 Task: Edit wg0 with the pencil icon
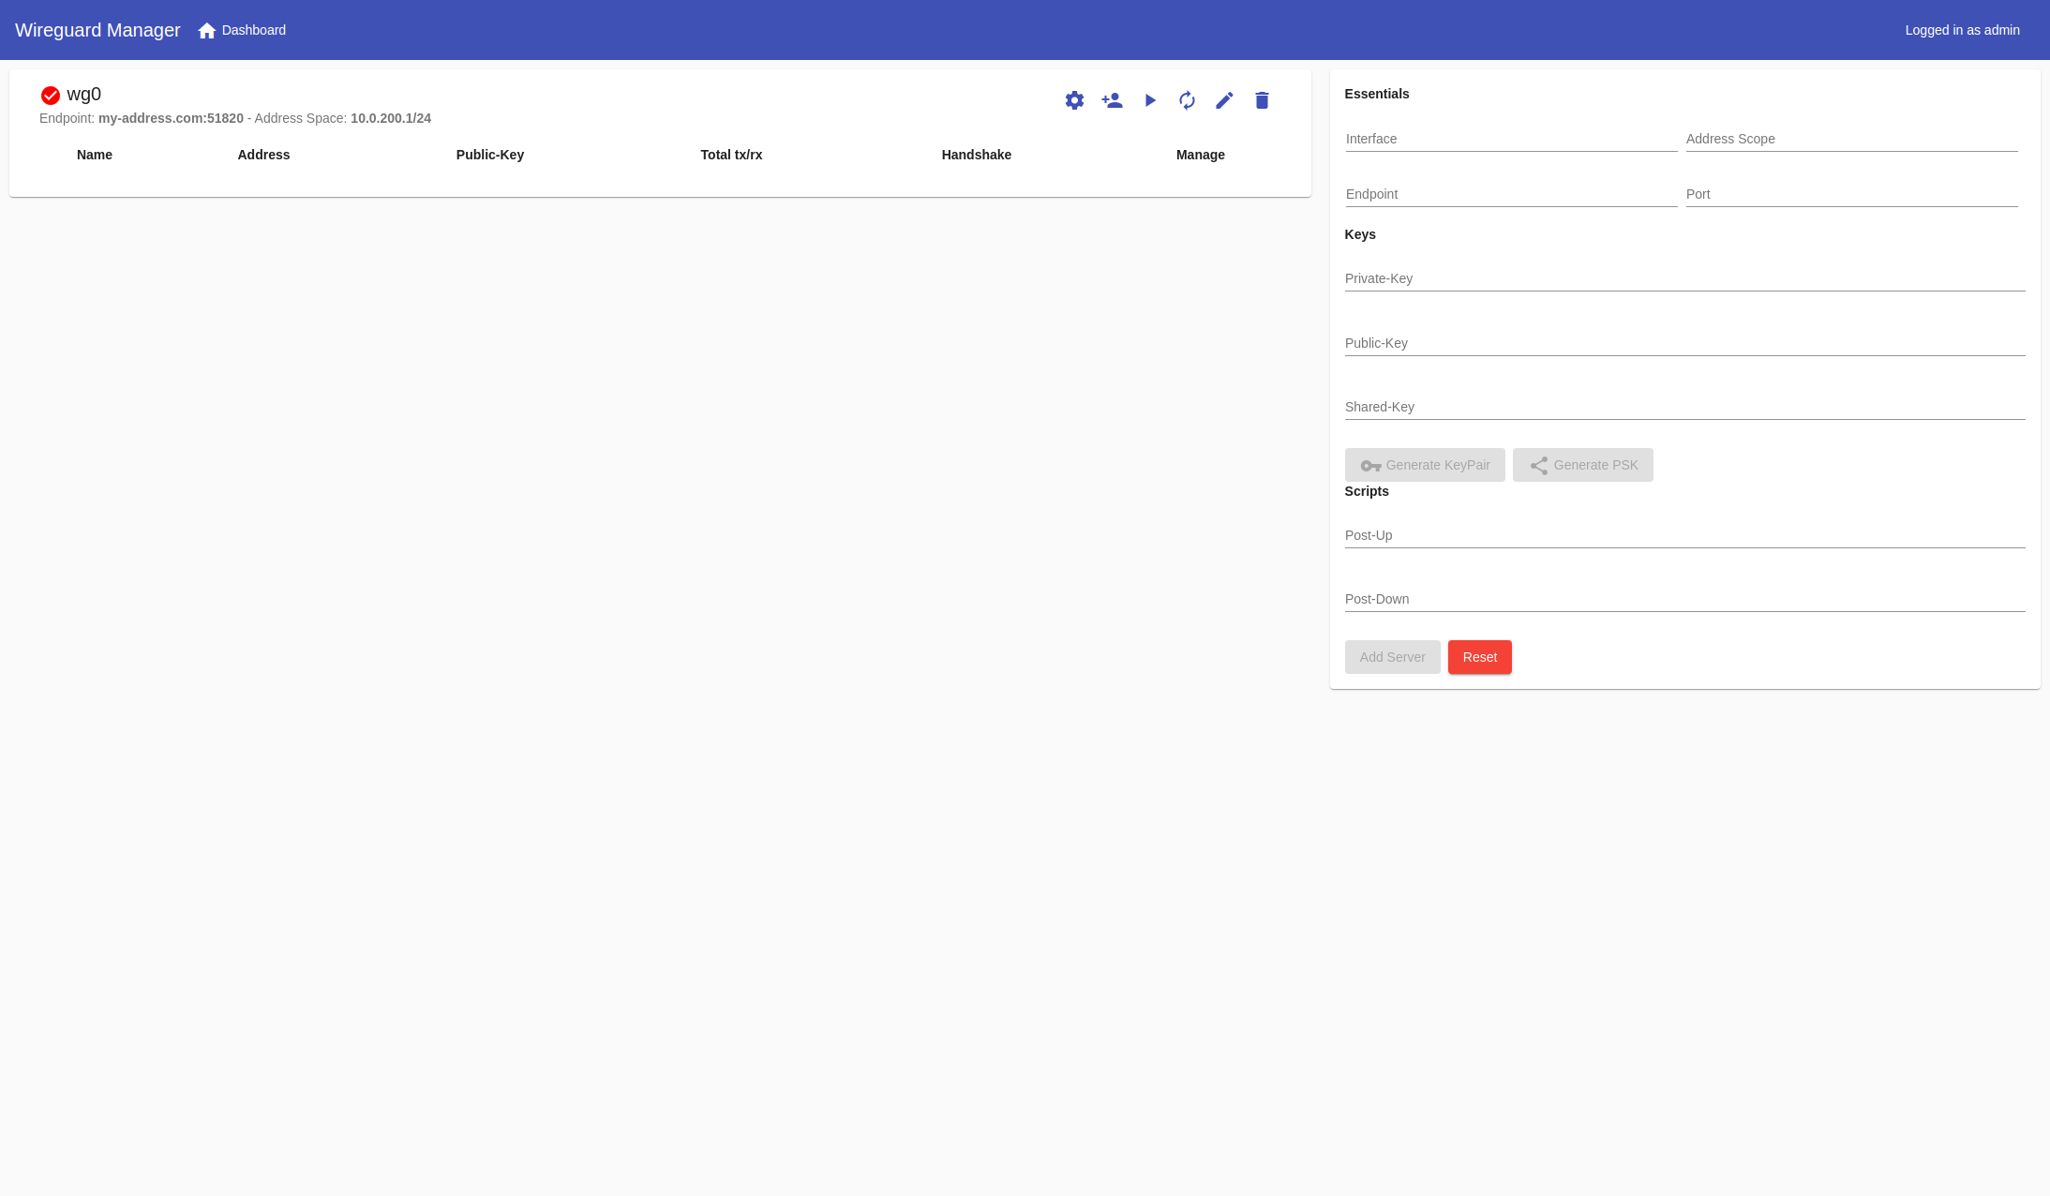(1224, 100)
